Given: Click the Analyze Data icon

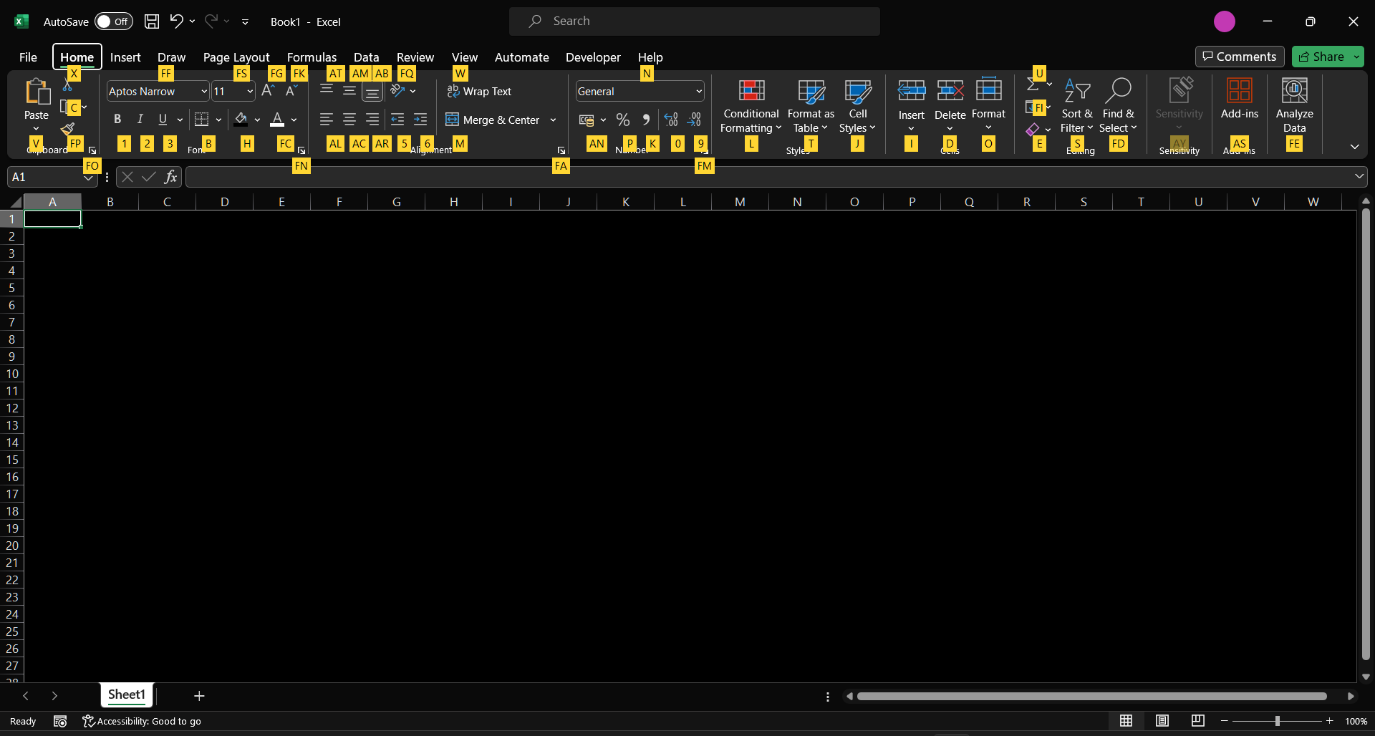Looking at the screenshot, I should tap(1293, 92).
